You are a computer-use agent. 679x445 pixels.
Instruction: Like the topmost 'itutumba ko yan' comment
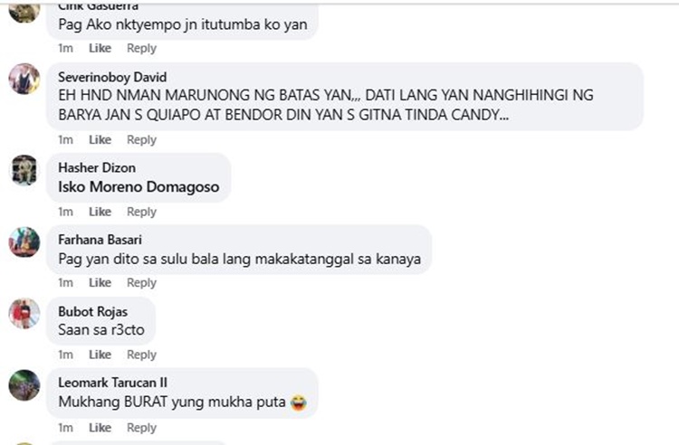(100, 48)
